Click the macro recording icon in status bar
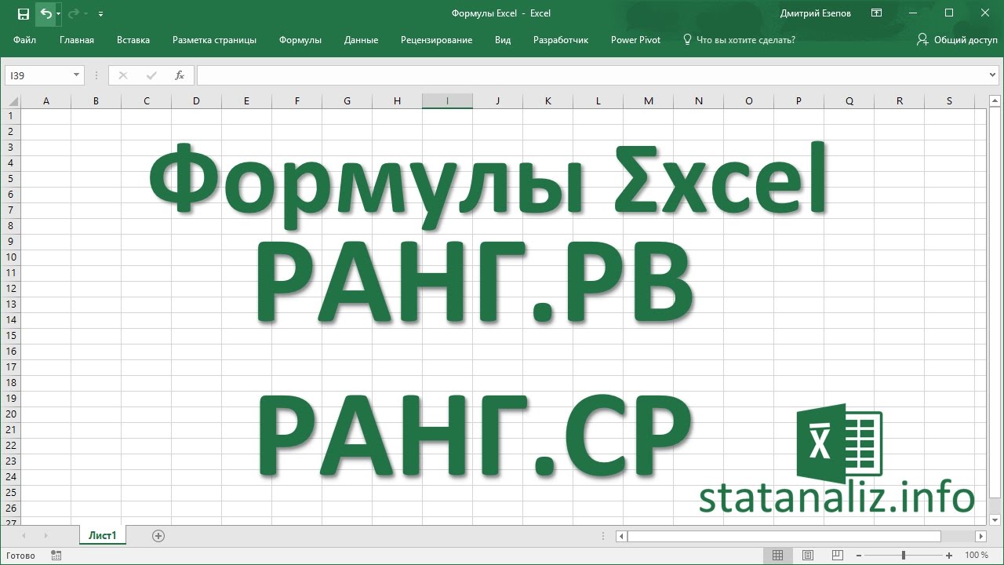This screenshot has height=565, width=1004. click(x=56, y=556)
